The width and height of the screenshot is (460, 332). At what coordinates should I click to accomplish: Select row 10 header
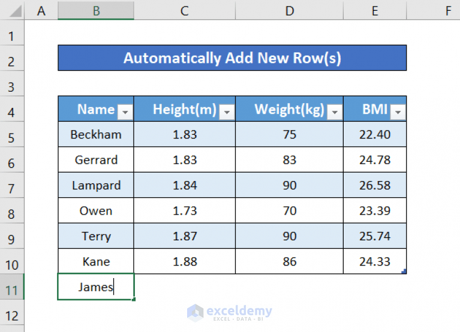pyautogui.click(x=12, y=261)
